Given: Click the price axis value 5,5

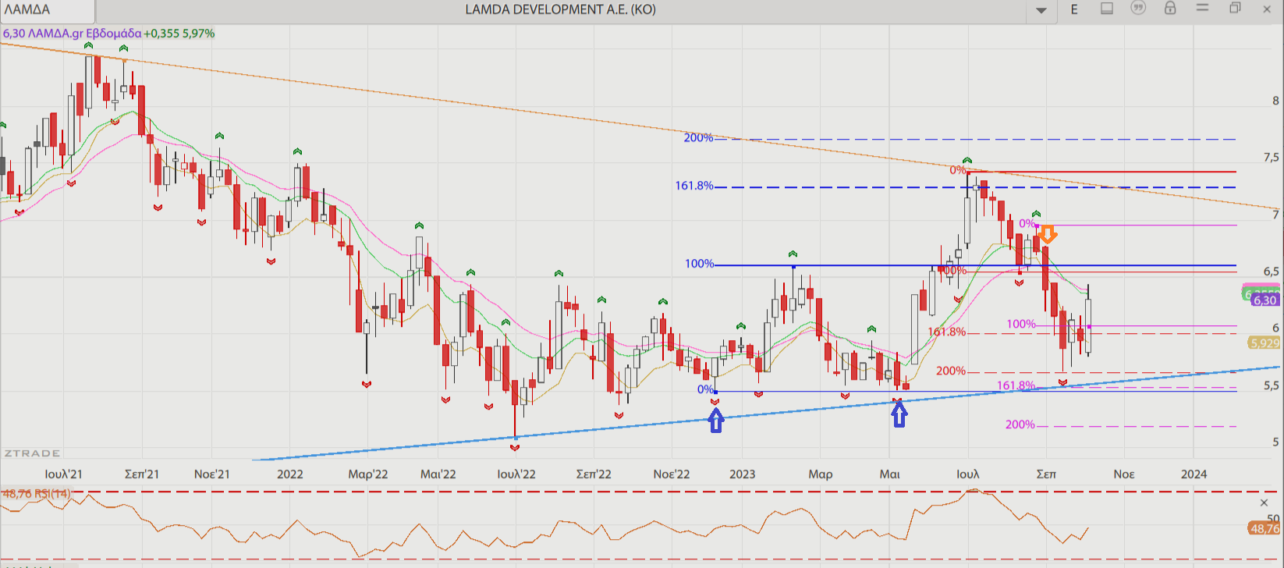Looking at the screenshot, I should 1272,385.
